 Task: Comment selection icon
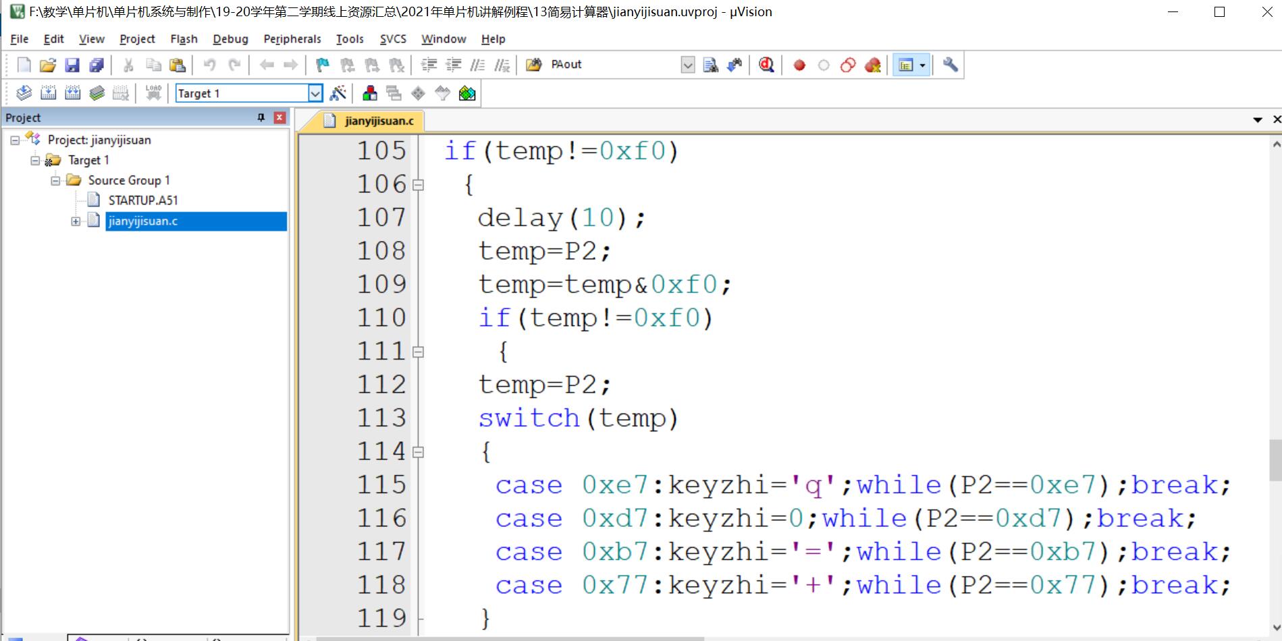[478, 65]
